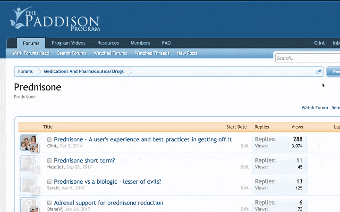340x212 pixels.
Task: Click date Mar 8, 2017
Action: pyautogui.click(x=73, y=188)
